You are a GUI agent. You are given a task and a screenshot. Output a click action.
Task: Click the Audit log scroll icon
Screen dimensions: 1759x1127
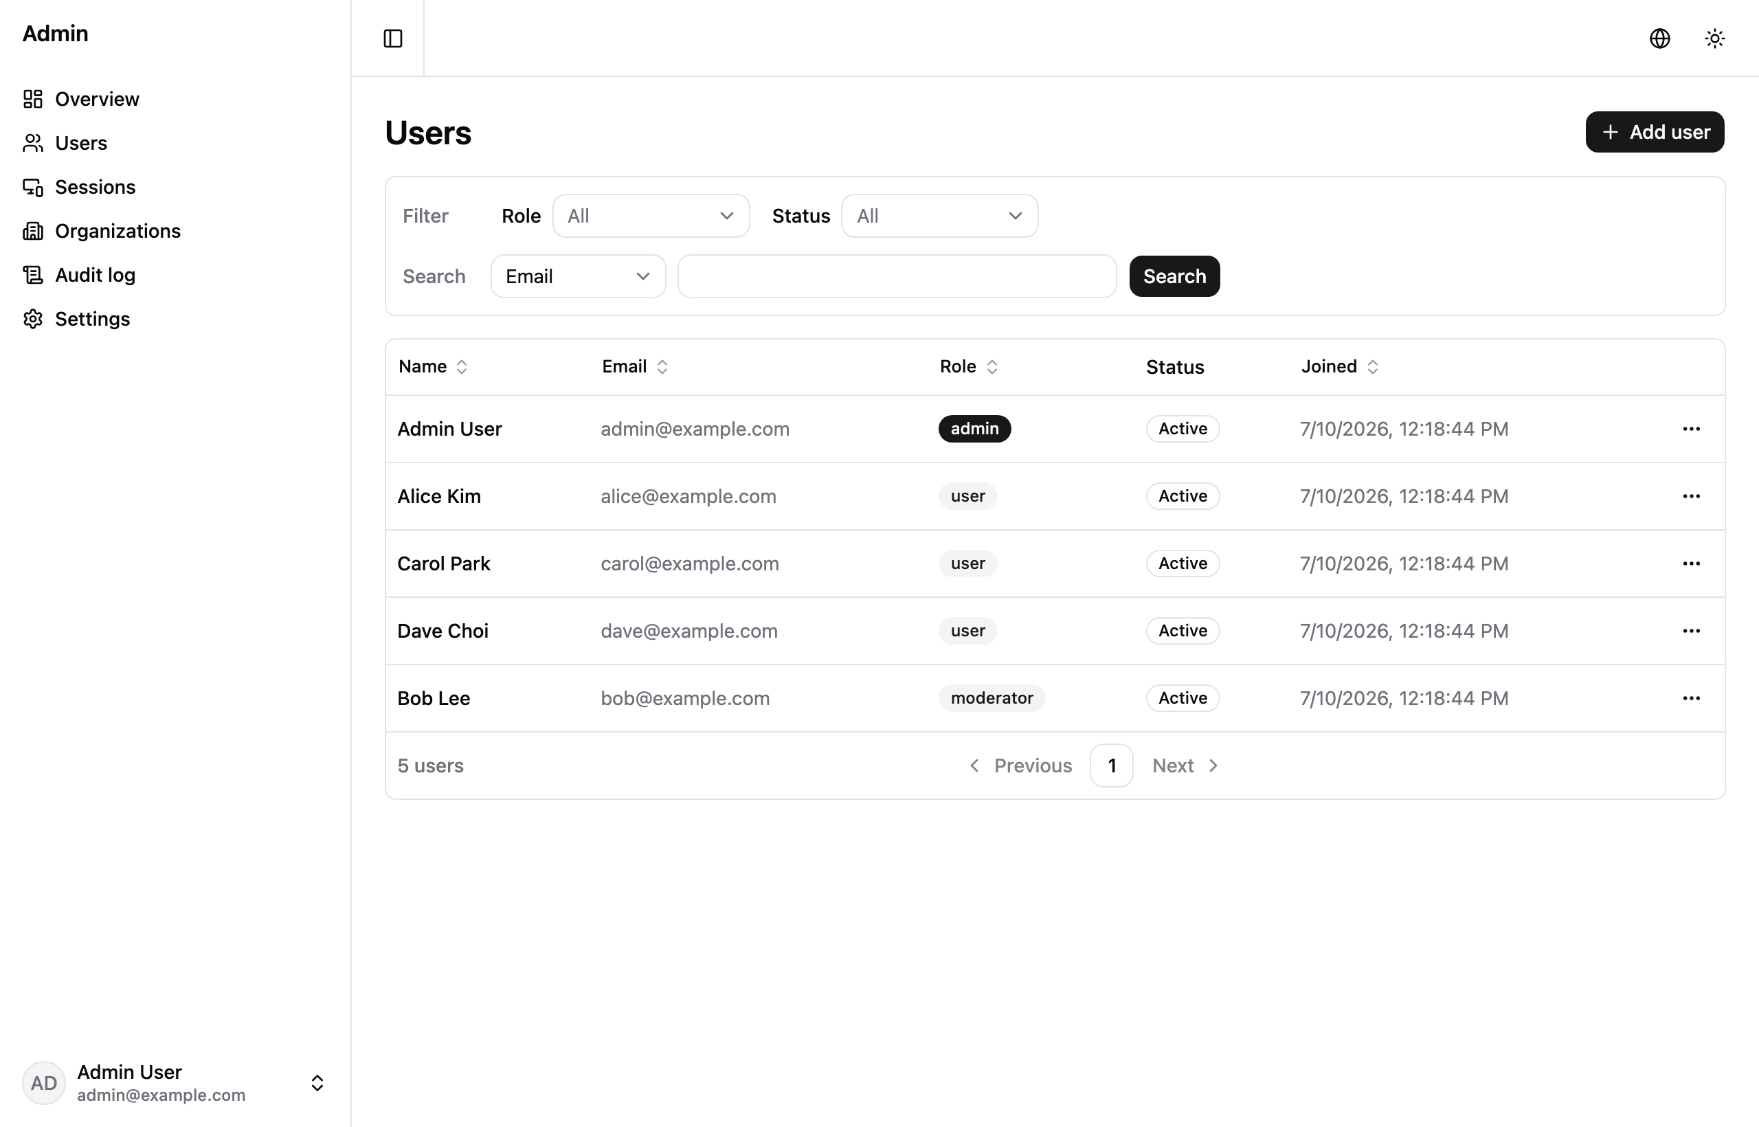point(33,274)
